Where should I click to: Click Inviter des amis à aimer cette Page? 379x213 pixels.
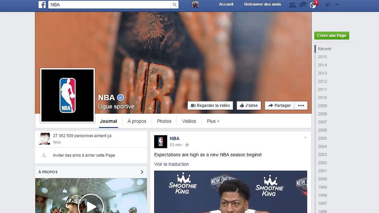click(x=84, y=155)
